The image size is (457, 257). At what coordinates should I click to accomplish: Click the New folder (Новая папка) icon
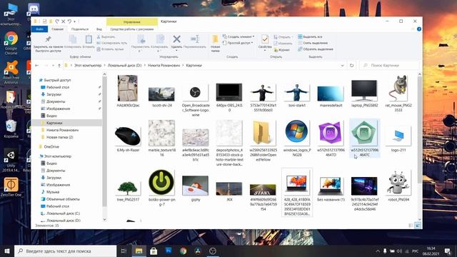pos(215,43)
